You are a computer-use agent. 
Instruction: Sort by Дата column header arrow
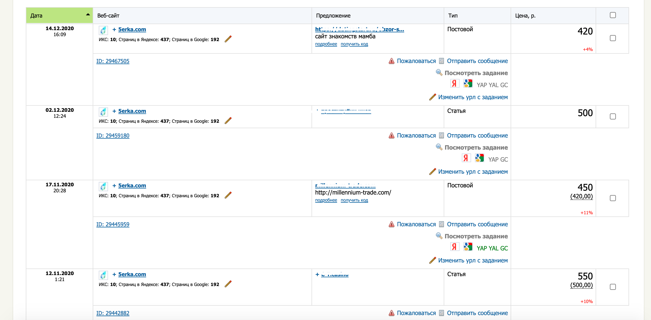point(88,15)
